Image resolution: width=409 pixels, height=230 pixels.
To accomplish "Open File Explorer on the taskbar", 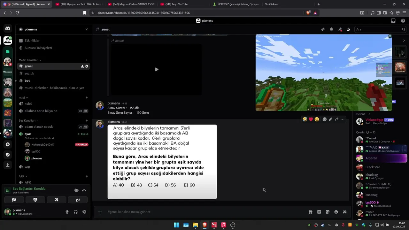I will point(195,225).
